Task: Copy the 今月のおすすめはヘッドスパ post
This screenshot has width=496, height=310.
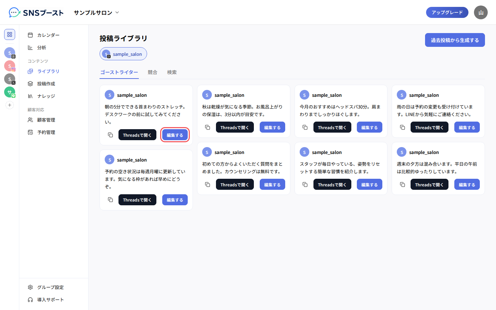Action: click(305, 127)
